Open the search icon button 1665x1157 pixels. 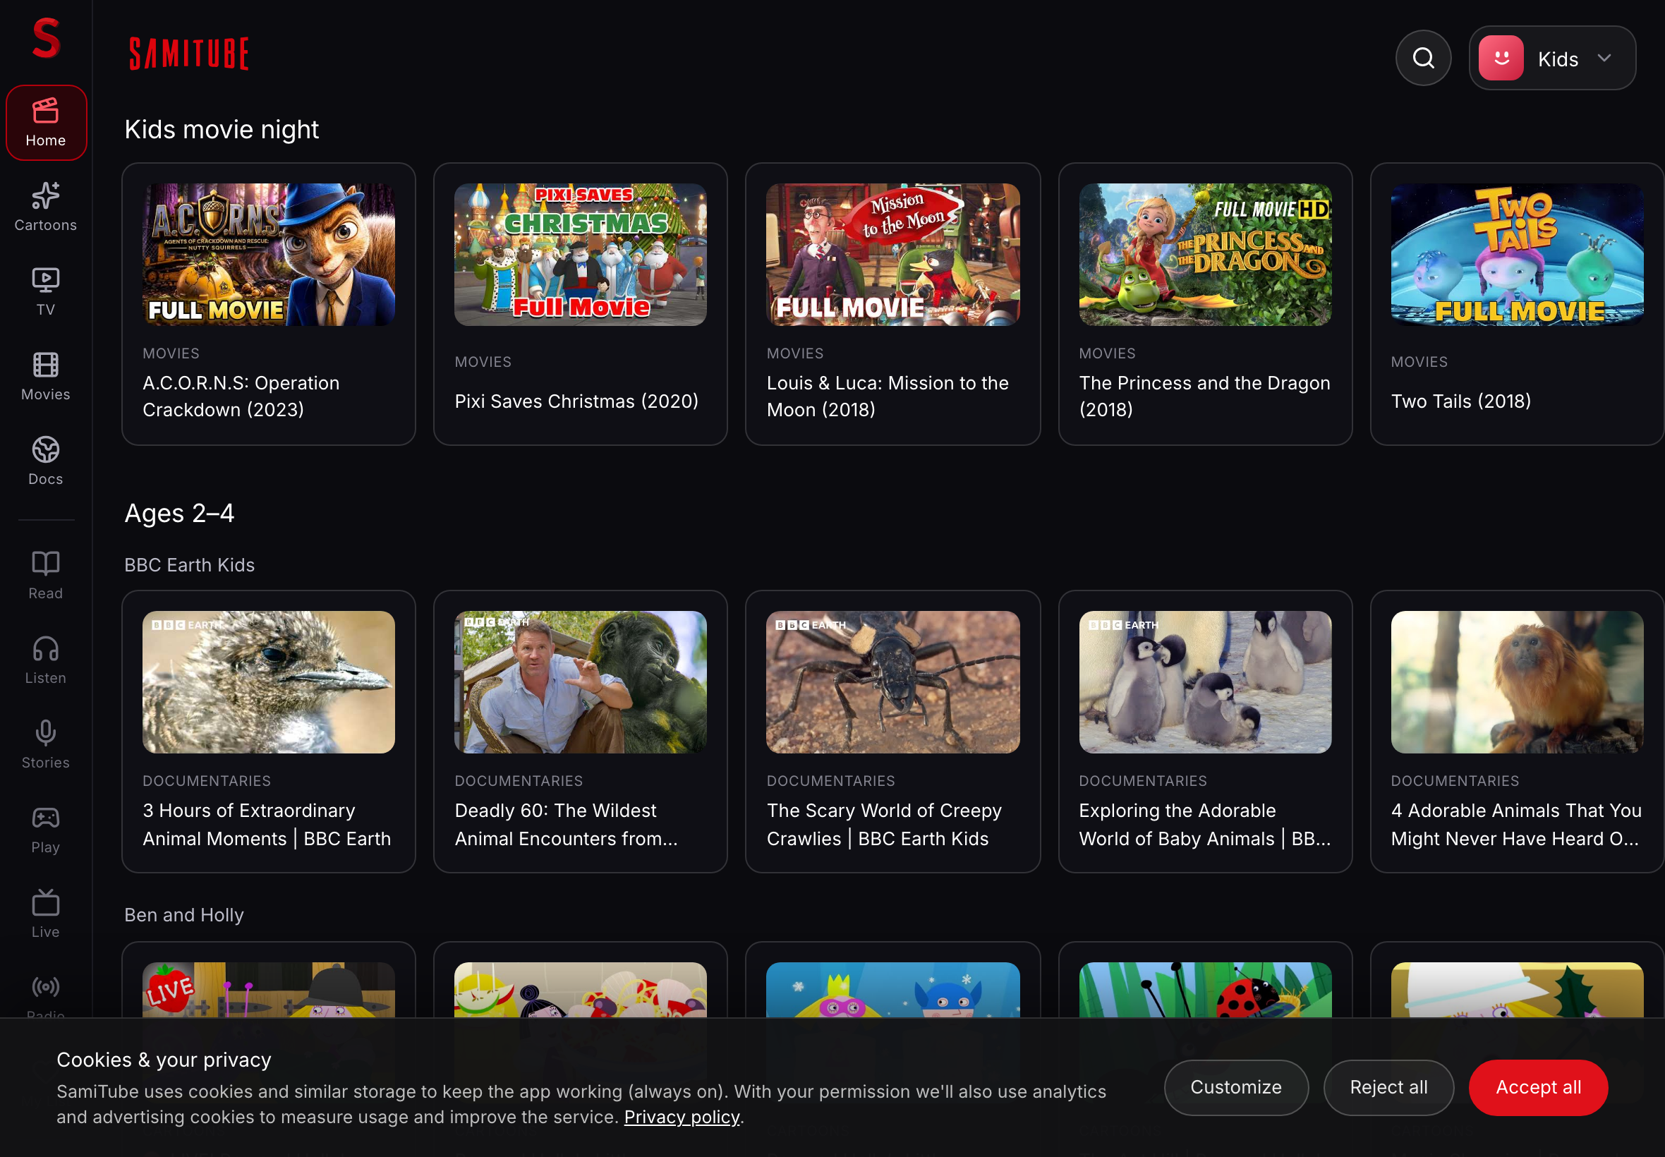(1422, 58)
